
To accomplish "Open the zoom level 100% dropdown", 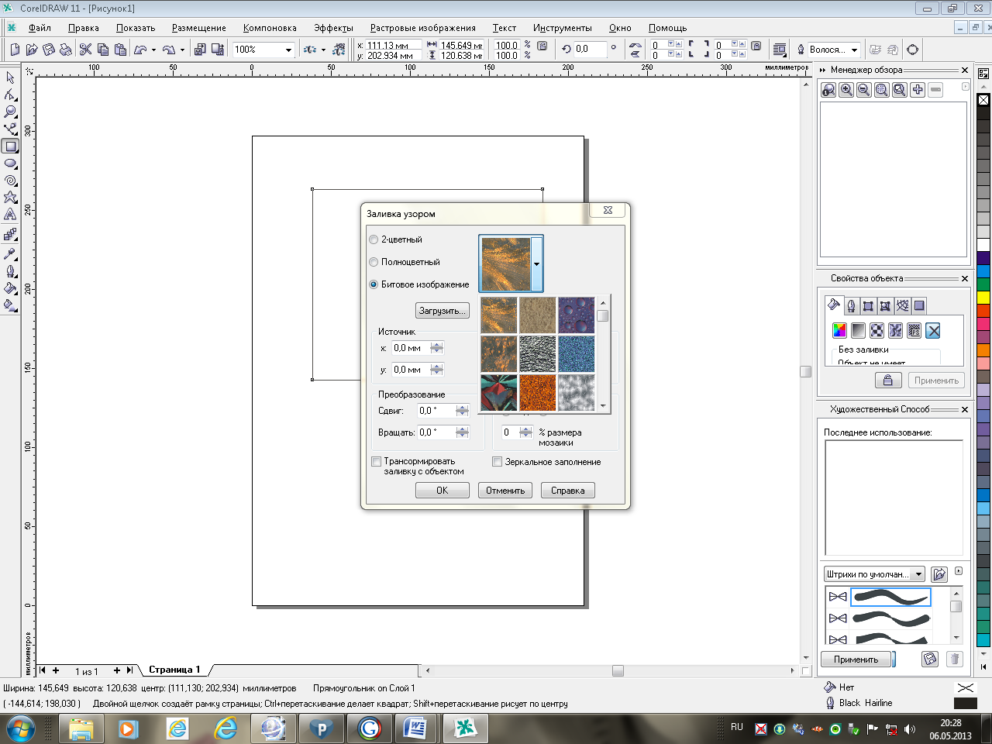I will (x=288, y=50).
